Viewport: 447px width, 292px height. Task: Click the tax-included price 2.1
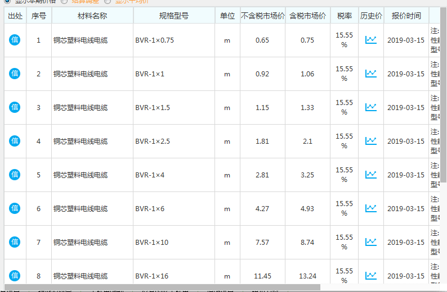[307, 142]
